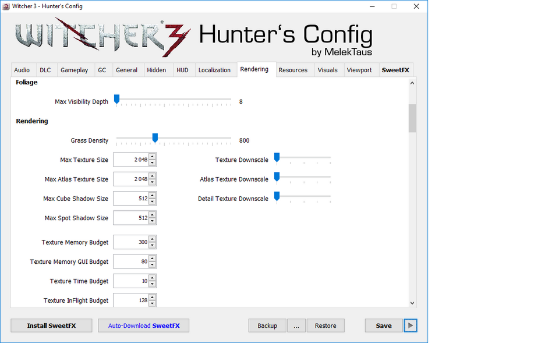This screenshot has height=343, width=559.
Task: Click the Max Texture Size value field
Action: [x=131, y=160]
